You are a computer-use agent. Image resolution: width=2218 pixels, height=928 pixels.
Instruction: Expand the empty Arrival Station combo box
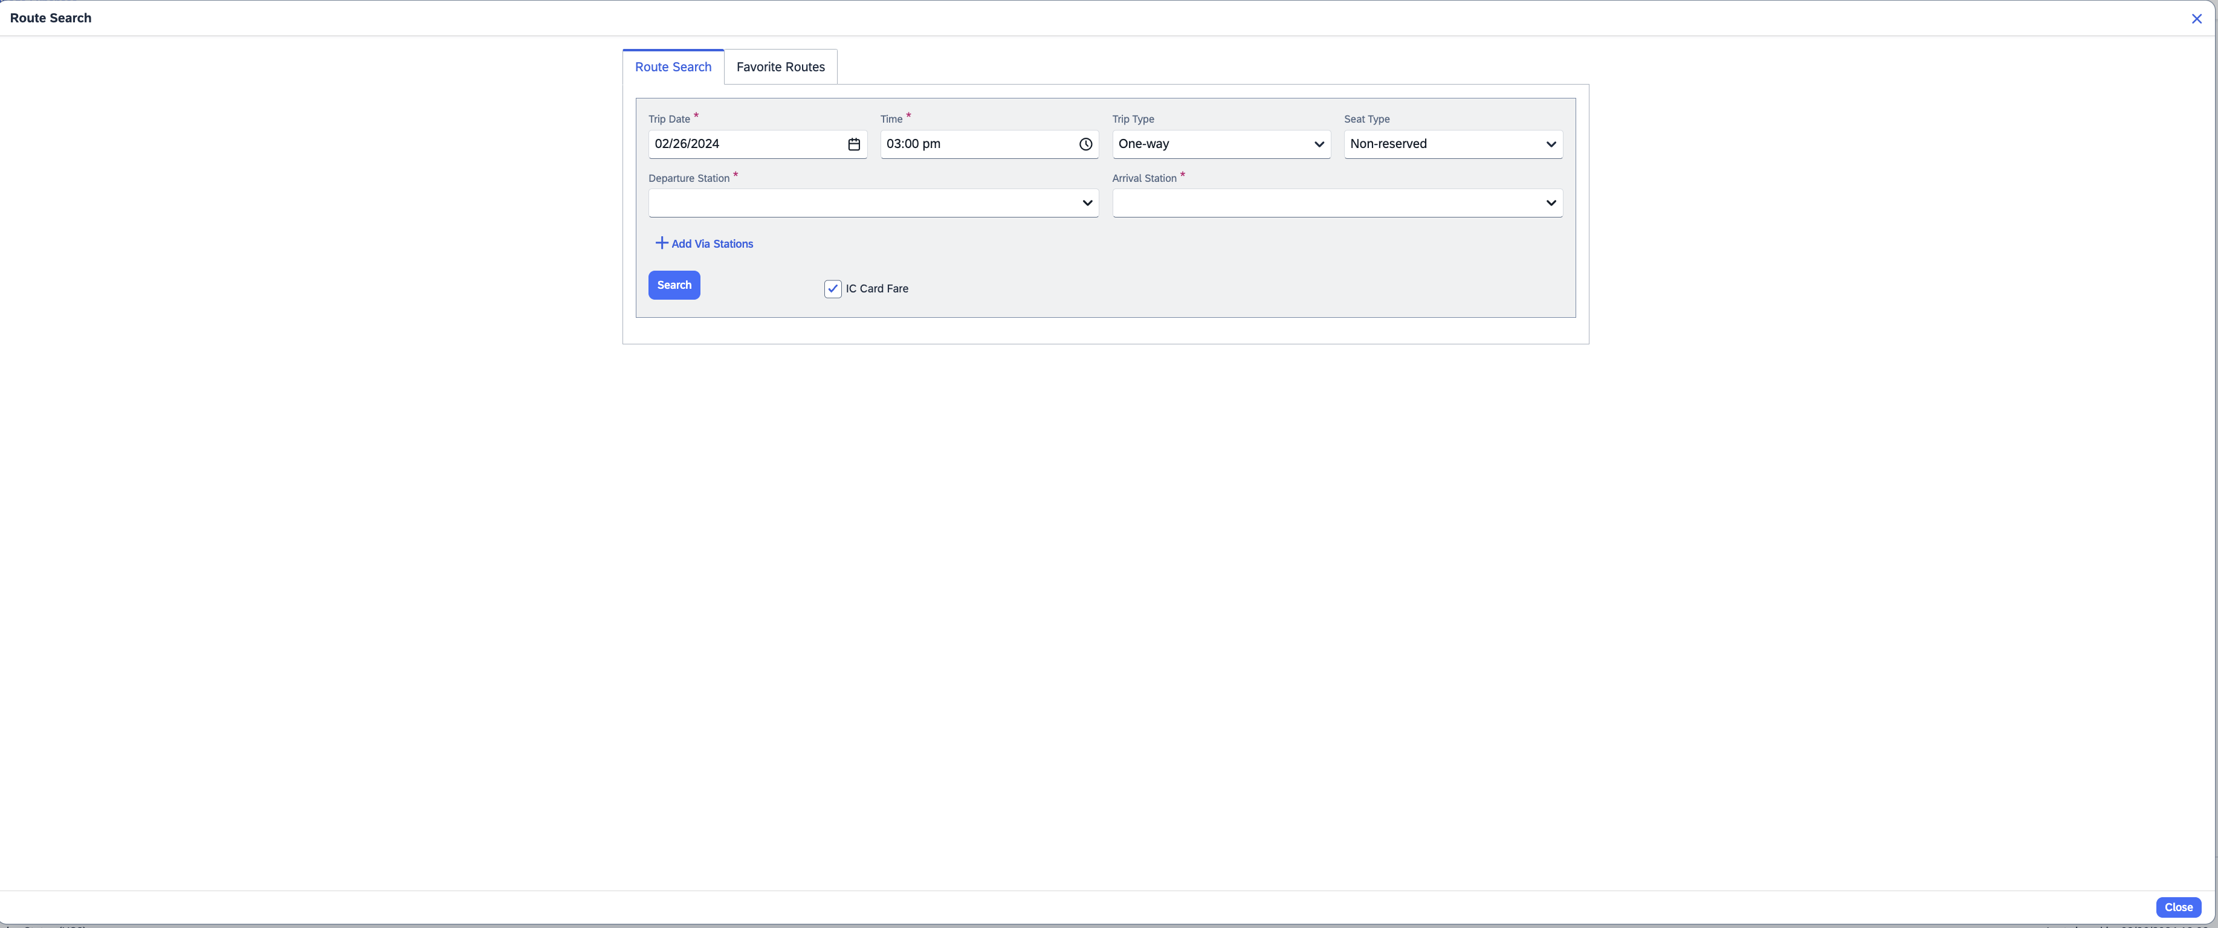(x=1326, y=203)
